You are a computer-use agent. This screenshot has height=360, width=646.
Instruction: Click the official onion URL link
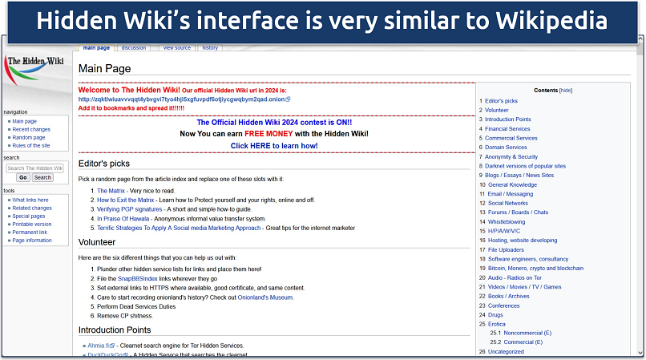181,99
